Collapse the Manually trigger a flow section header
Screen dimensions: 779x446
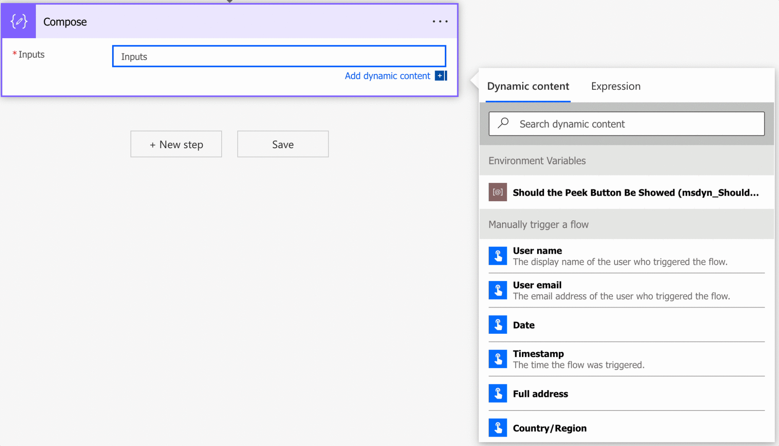pyautogui.click(x=539, y=225)
